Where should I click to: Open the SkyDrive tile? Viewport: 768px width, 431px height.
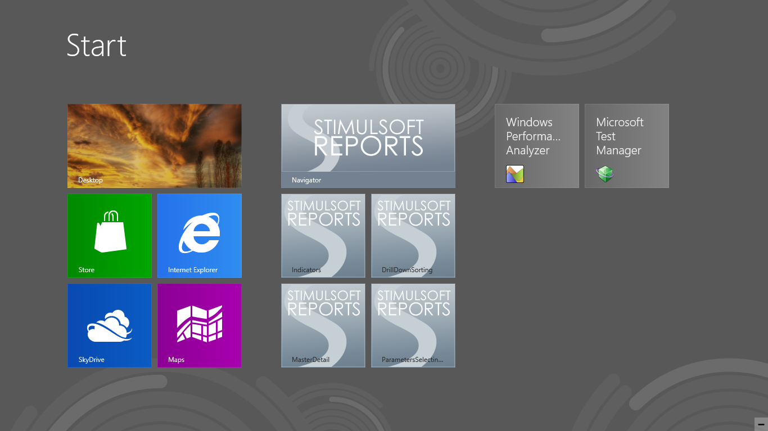coord(110,325)
